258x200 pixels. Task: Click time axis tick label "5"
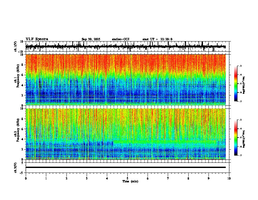coord(127,178)
